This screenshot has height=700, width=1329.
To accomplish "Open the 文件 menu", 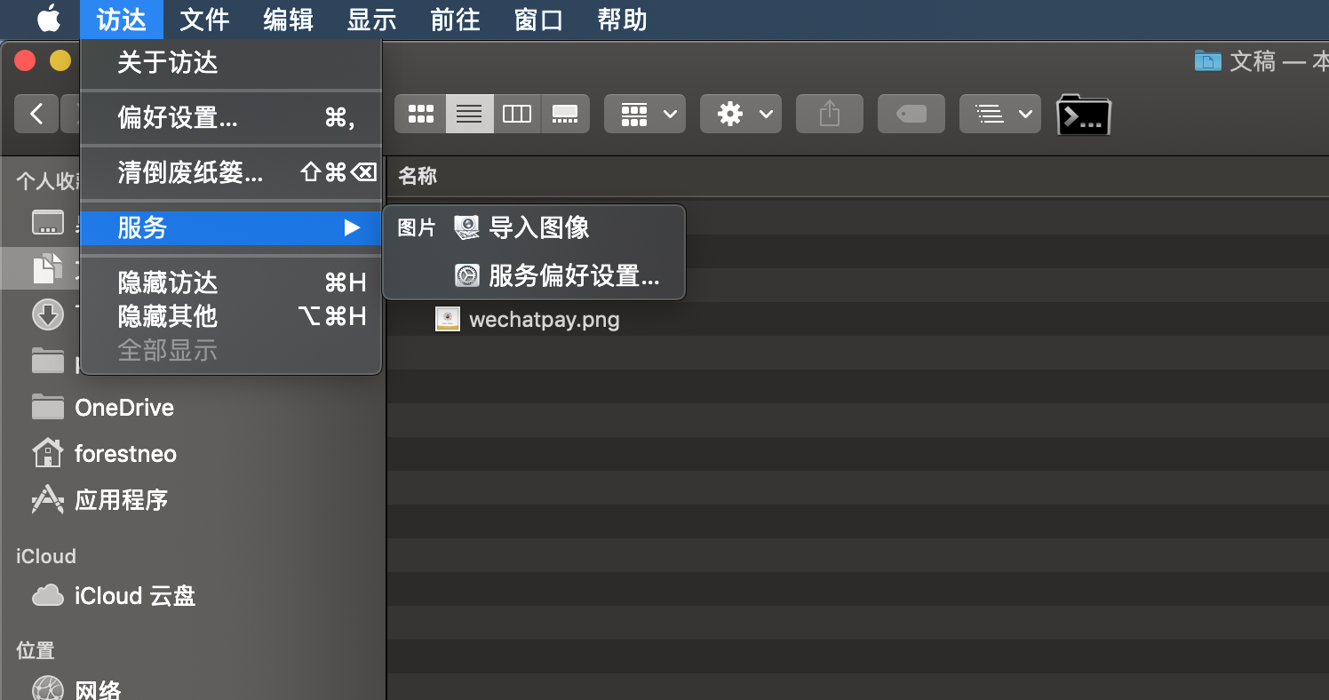I will click(204, 19).
